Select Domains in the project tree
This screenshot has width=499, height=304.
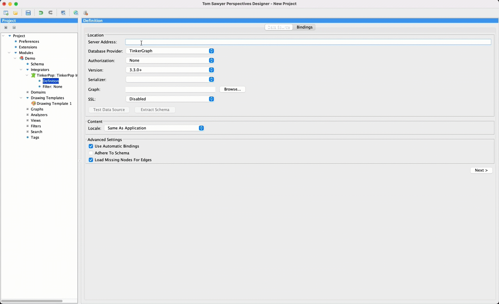tap(38, 92)
